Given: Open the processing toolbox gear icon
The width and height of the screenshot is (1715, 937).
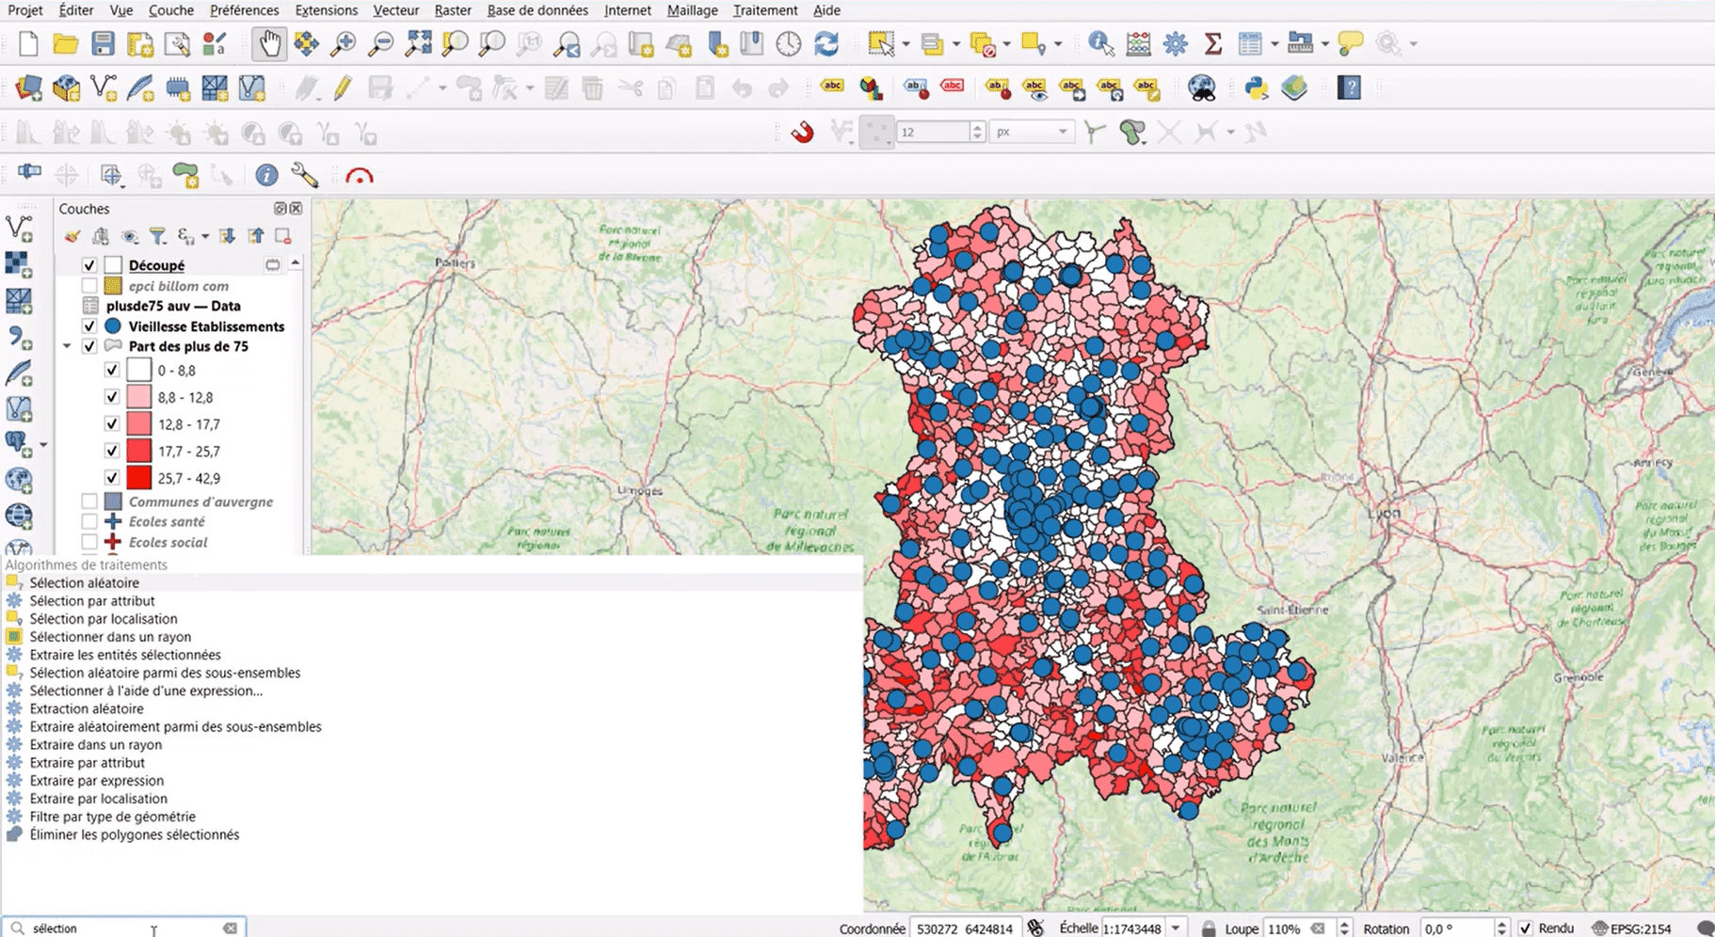Looking at the screenshot, I should (1176, 43).
